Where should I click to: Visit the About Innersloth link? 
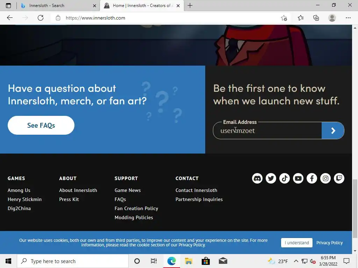click(78, 190)
